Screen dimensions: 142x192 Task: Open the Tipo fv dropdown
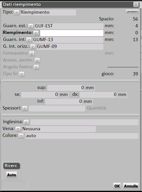pos(22,74)
